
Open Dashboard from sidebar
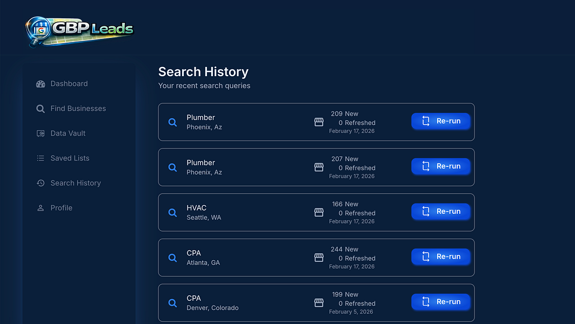click(x=69, y=84)
